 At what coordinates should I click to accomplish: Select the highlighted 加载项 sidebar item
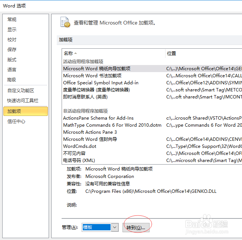click(26, 111)
